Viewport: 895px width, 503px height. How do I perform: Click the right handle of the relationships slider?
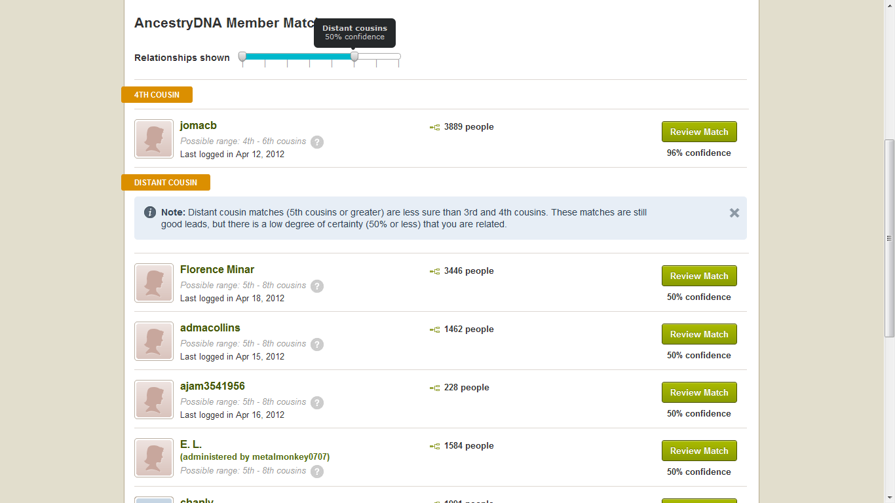[x=354, y=58]
